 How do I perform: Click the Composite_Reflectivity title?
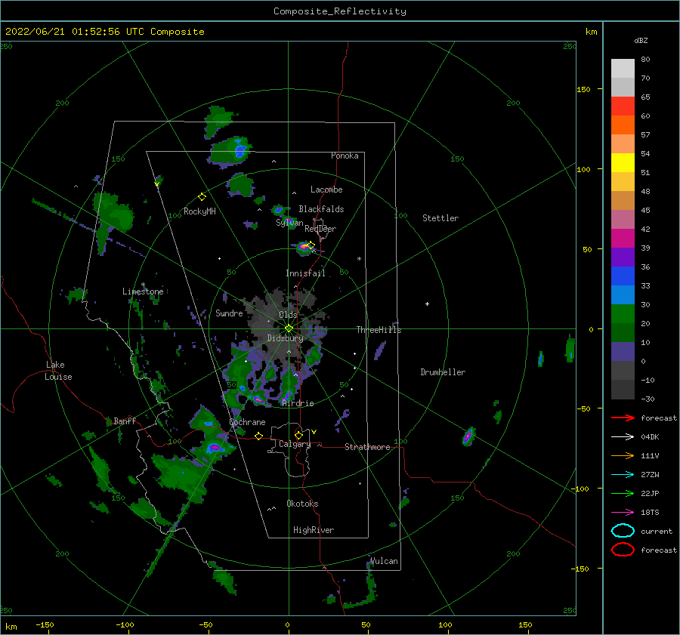(340, 11)
